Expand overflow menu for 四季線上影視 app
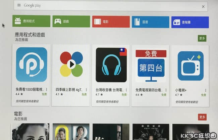The width and height of the screenshot is (218, 140). pos(86,90)
